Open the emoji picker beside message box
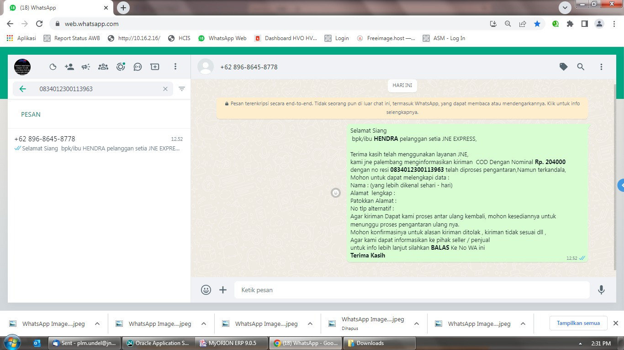Image resolution: width=624 pixels, height=350 pixels. (206, 290)
